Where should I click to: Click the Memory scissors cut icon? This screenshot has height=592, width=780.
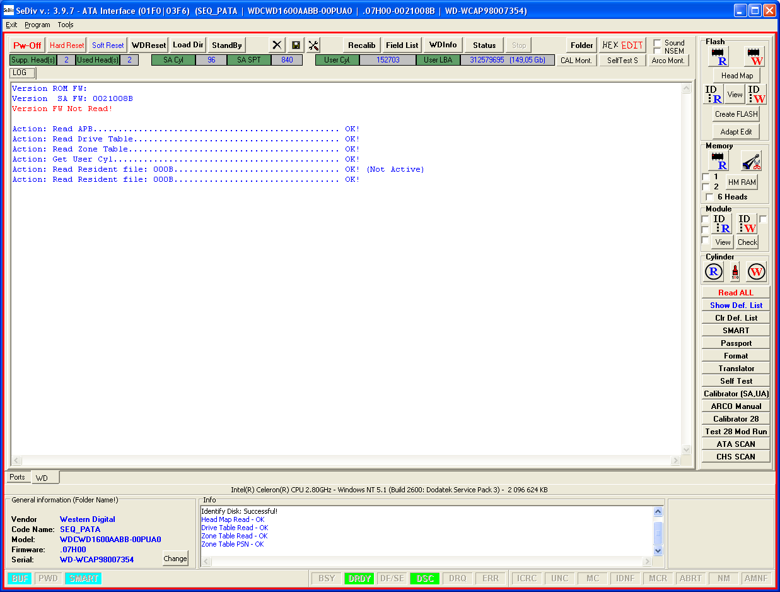[x=751, y=160]
